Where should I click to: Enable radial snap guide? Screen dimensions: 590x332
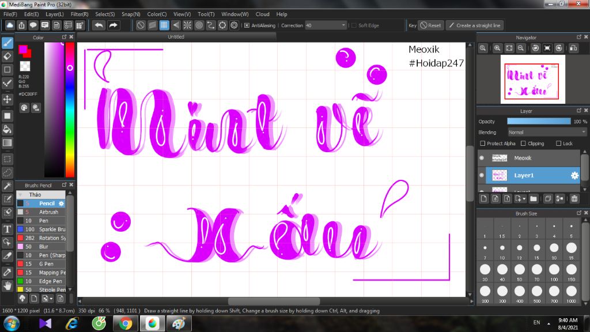click(x=187, y=25)
